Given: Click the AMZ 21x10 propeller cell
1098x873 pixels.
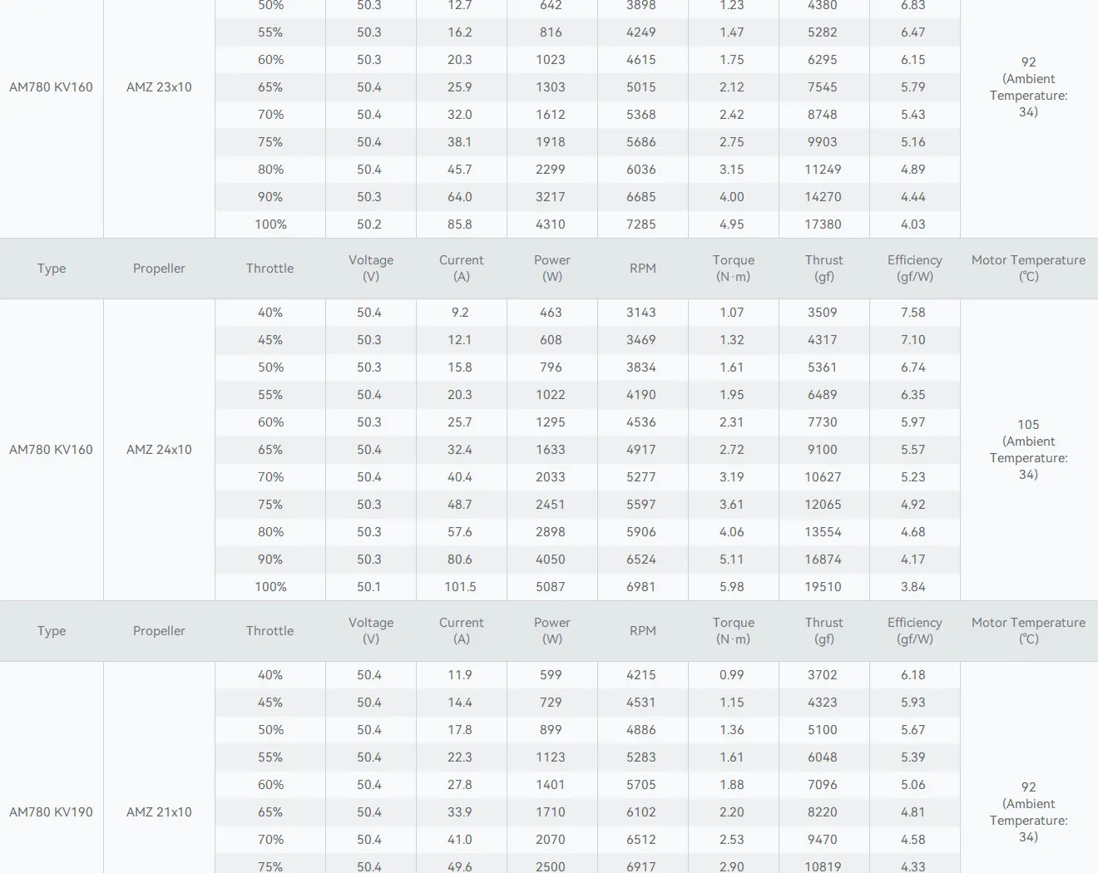Looking at the screenshot, I should tap(159, 811).
